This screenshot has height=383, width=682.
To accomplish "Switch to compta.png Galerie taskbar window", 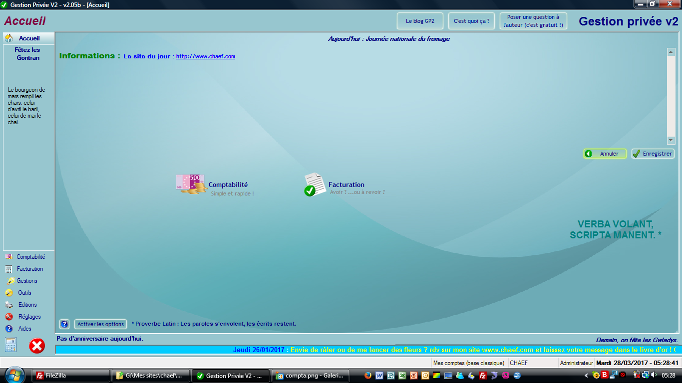I will point(311,376).
